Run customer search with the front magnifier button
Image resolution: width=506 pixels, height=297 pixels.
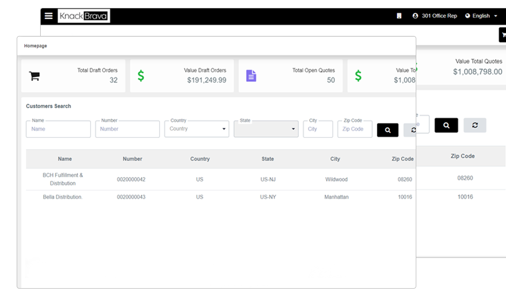point(388,130)
